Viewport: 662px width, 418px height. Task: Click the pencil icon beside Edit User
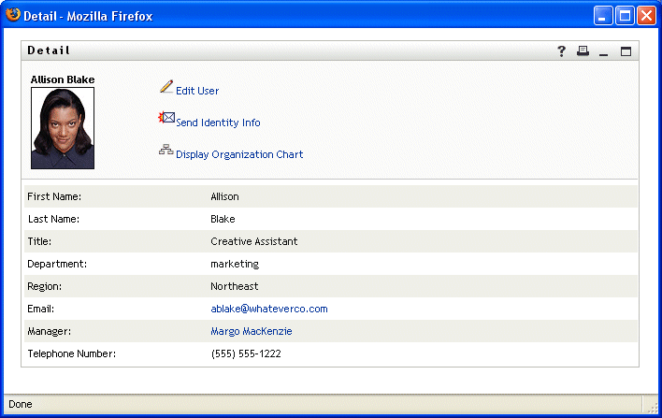[x=166, y=87]
